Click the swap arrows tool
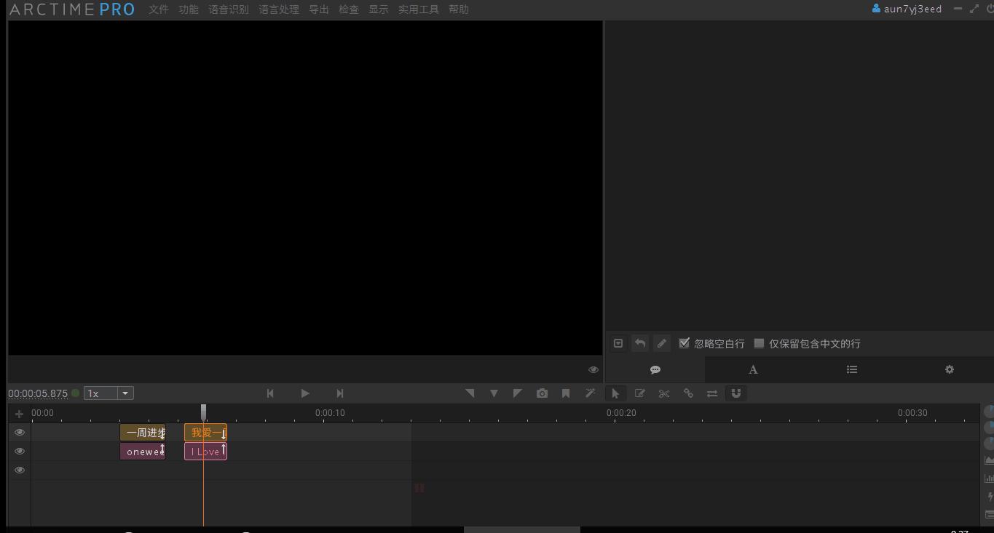The height and width of the screenshot is (533, 994). 712,393
